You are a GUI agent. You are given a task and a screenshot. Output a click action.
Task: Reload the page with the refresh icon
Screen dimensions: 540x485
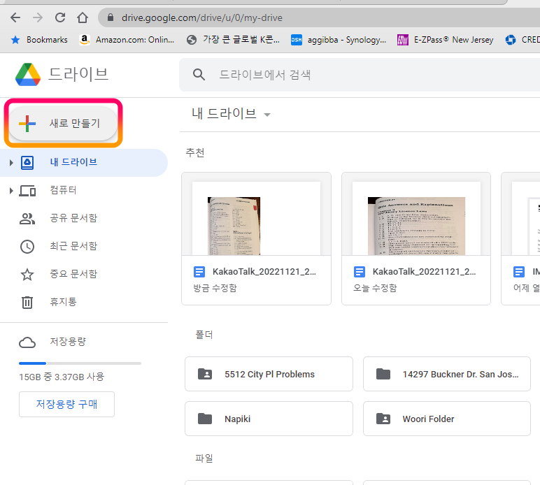[x=60, y=17]
